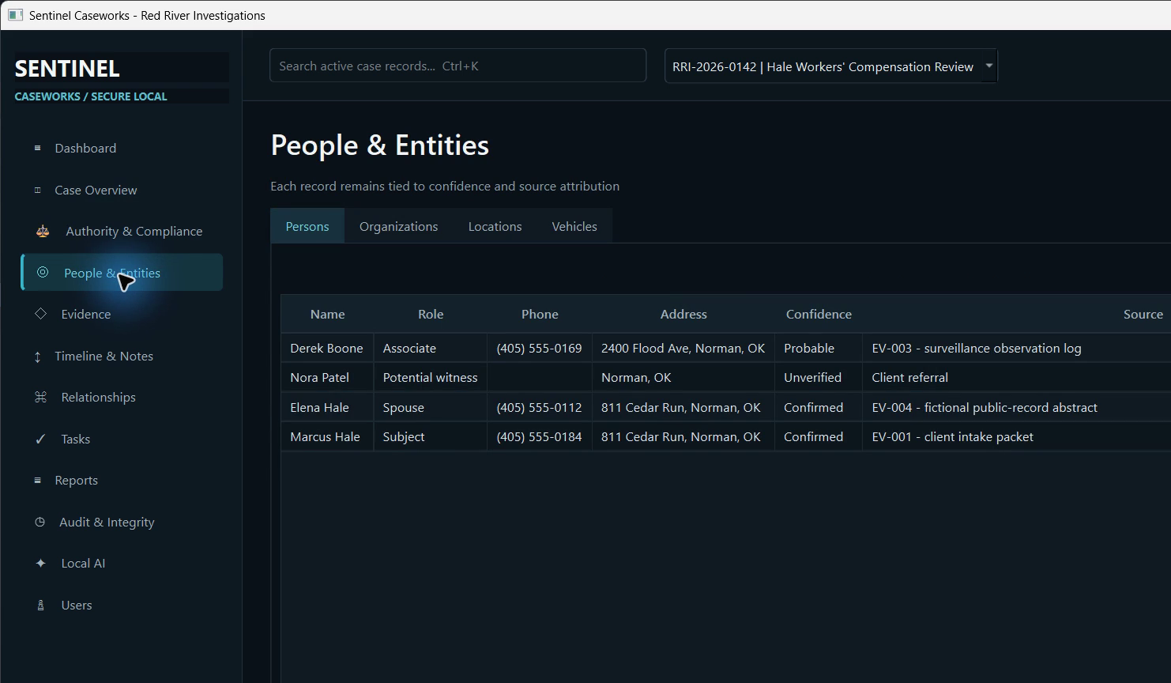Sort by the Role column header
Screen dimensions: 1171x683
(431, 314)
